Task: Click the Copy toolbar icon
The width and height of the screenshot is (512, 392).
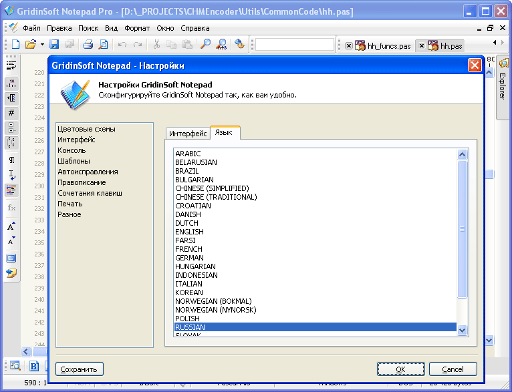Action: tap(171, 44)
